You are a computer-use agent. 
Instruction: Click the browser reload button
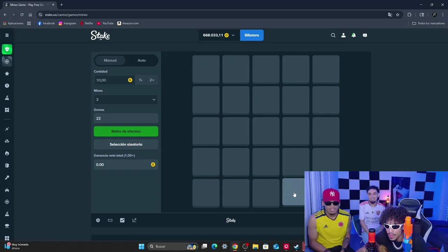pyautogui.click(x=22, y=15)
